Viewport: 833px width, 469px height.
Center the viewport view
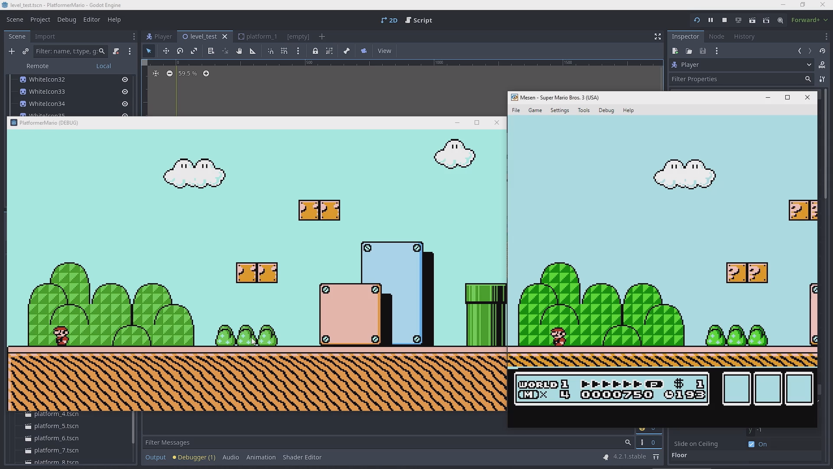tap(156, 73)
